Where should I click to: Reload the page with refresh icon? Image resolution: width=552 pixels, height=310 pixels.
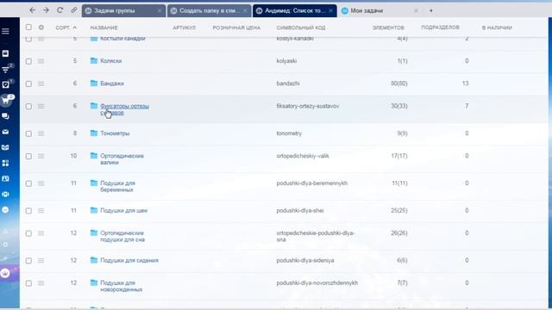click(x=60, y=10)
